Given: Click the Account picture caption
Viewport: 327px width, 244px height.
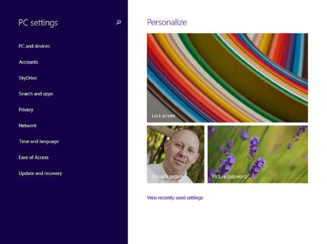Looking at the screenshot, I should (167, 177).
